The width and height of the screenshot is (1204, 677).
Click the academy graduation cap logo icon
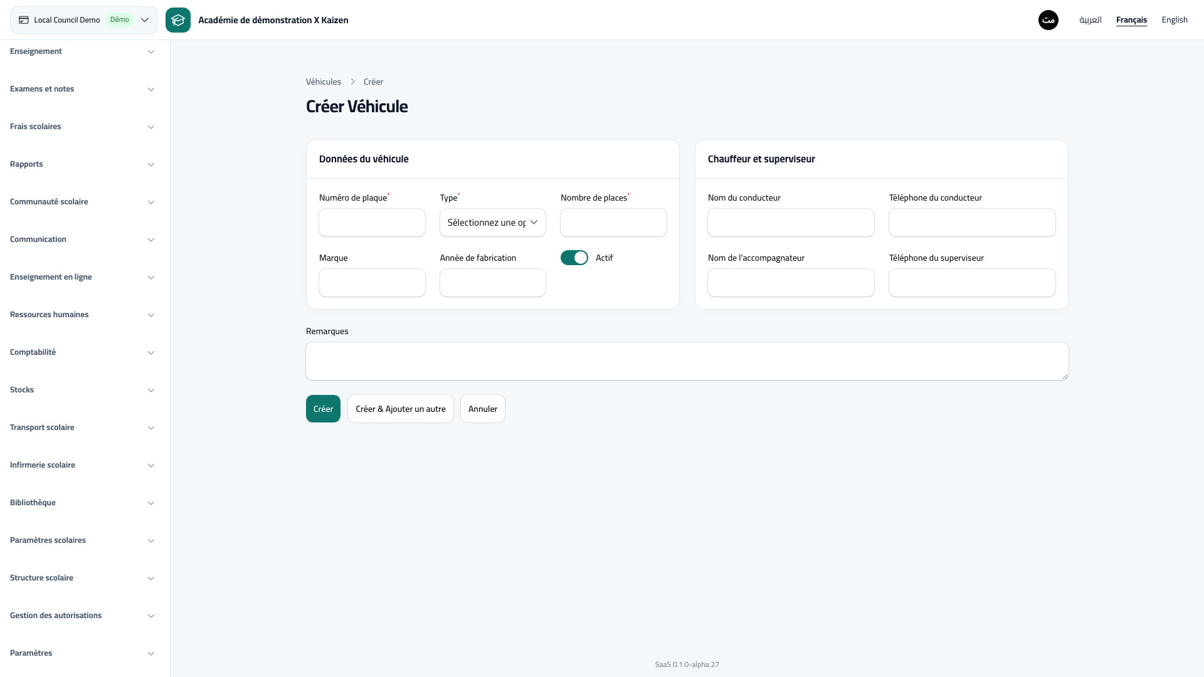pyautogui.click(x=178, y=20)
